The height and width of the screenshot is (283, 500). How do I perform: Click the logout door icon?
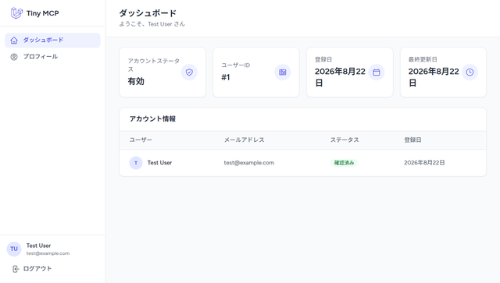pyautogui.click(x=16, y=269)
